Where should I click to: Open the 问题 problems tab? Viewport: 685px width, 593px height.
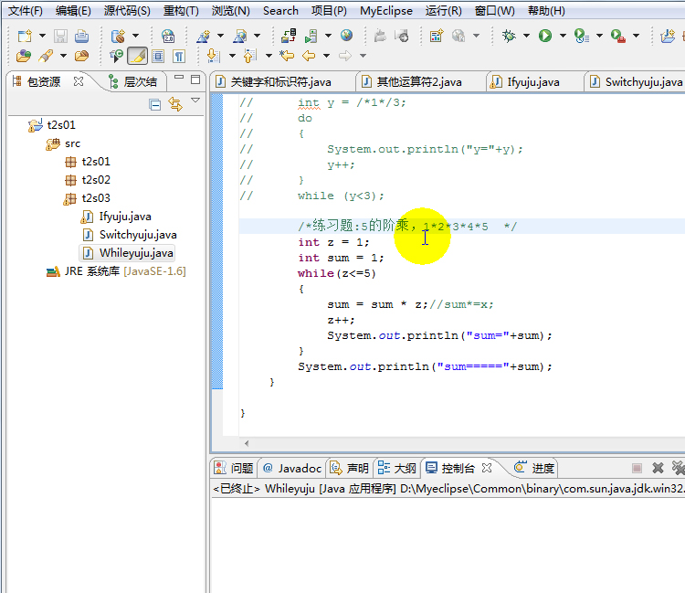point(234,468)
